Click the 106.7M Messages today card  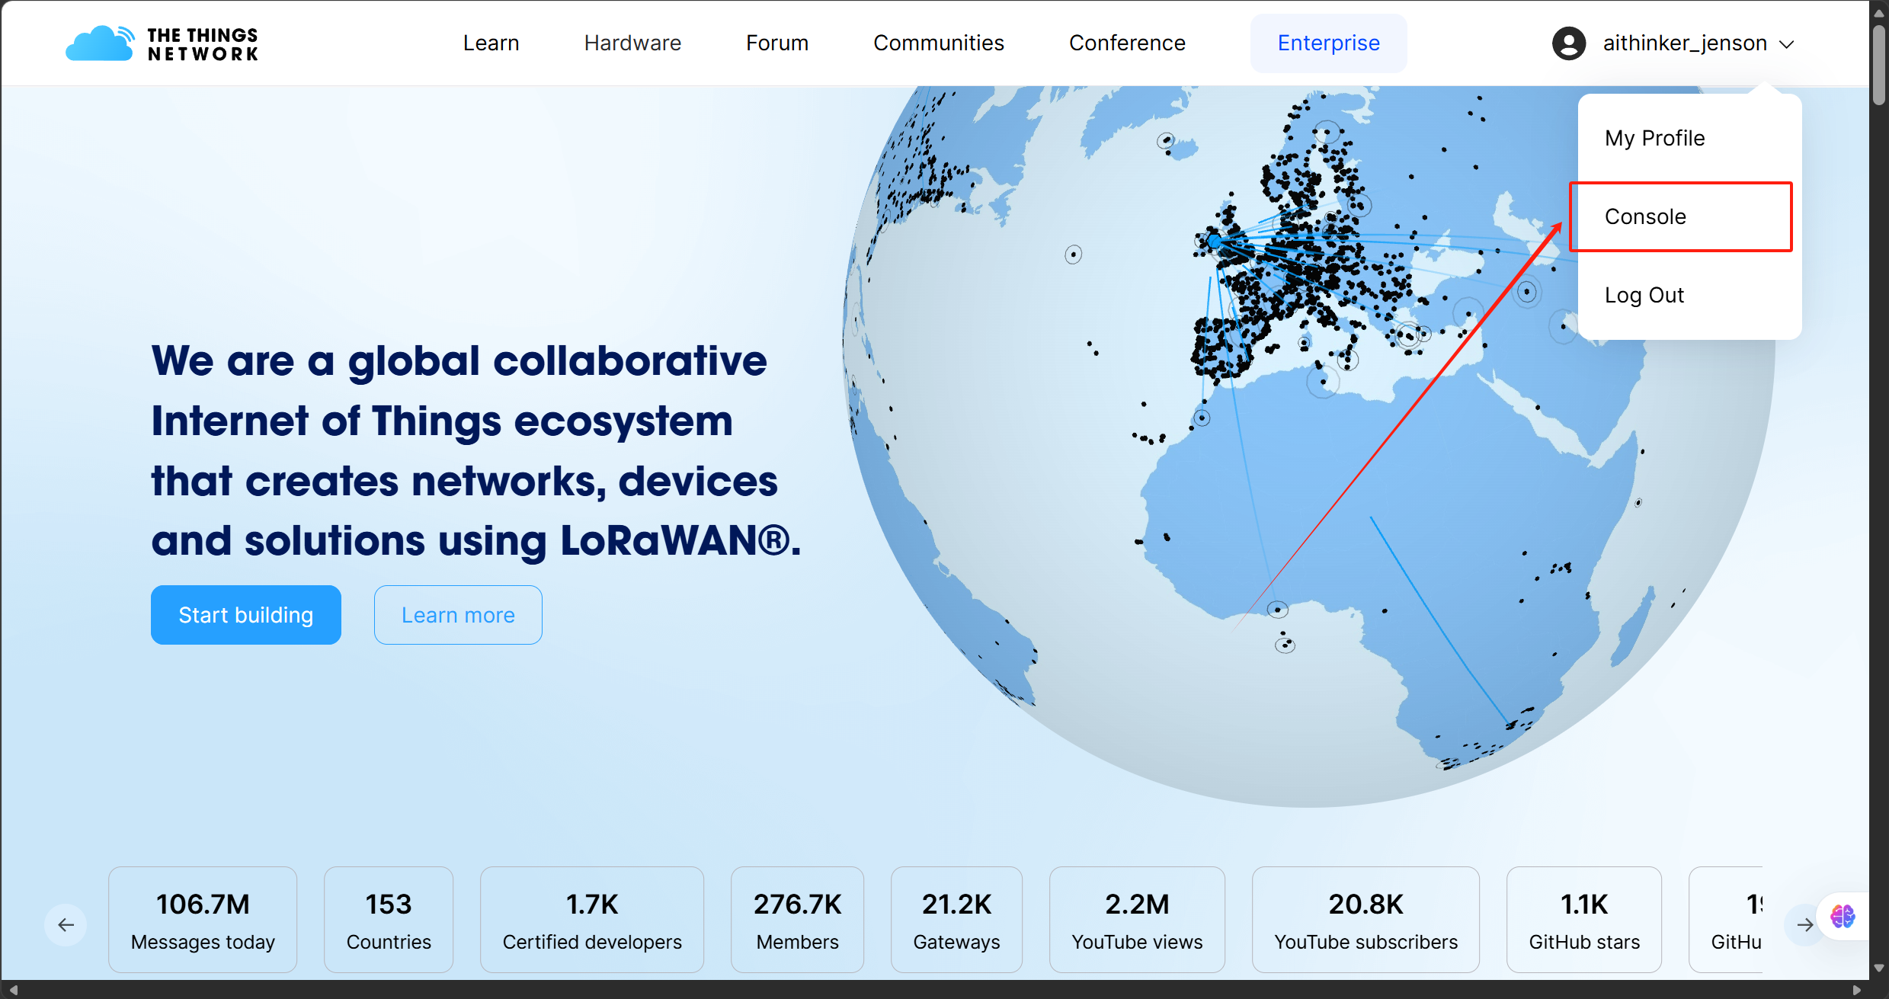click(x=203, y=920)
